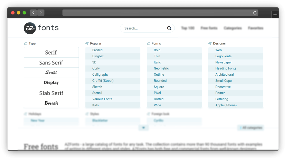Select the Script font type
The image size is (286, 158).
(51, 73)
